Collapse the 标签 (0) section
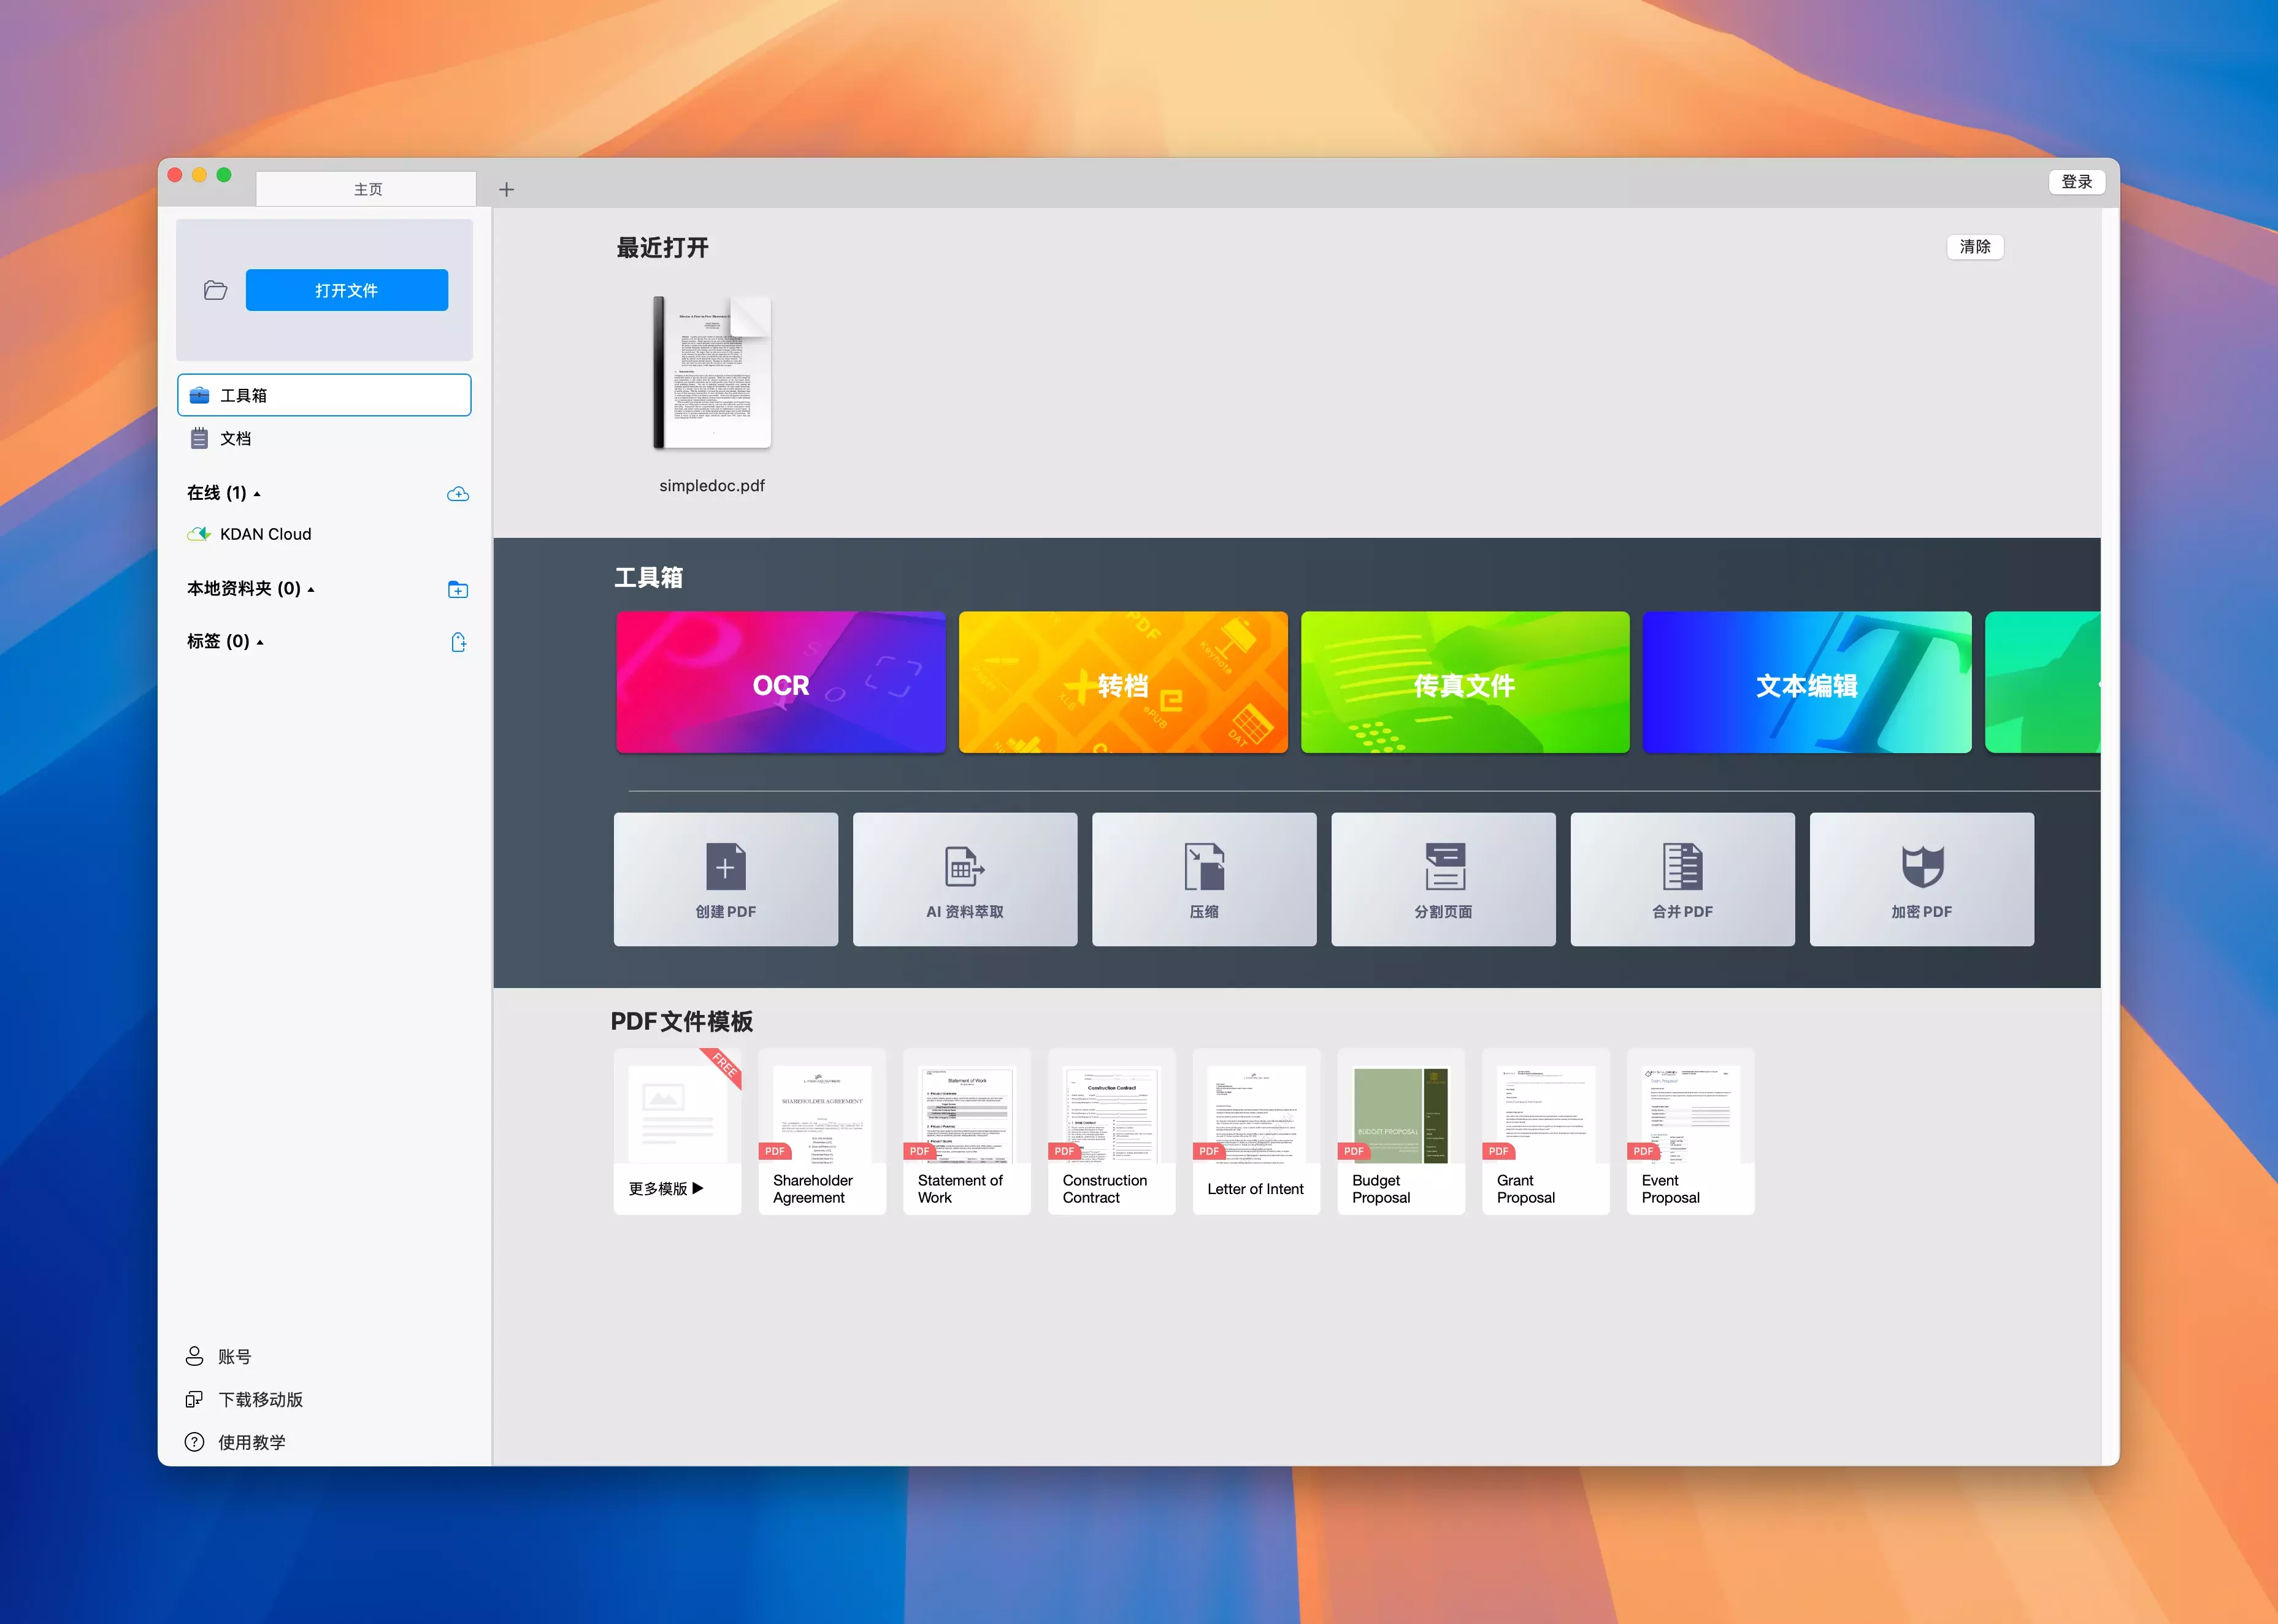Viewport: 2278px width, 1624px height. 260,642
